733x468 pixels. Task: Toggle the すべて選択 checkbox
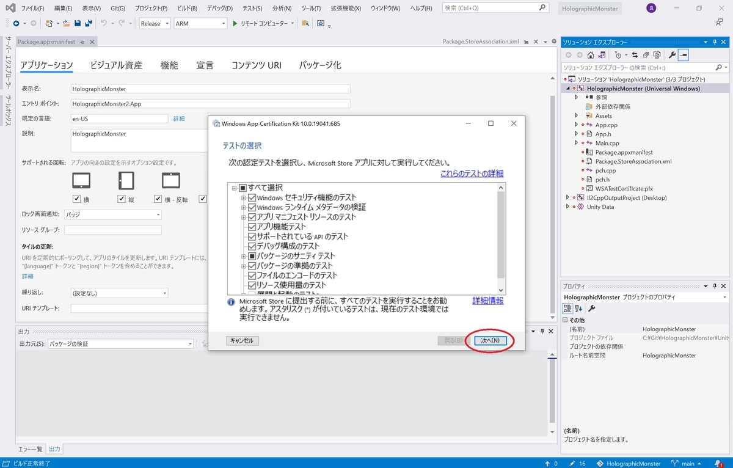(243, 188)
